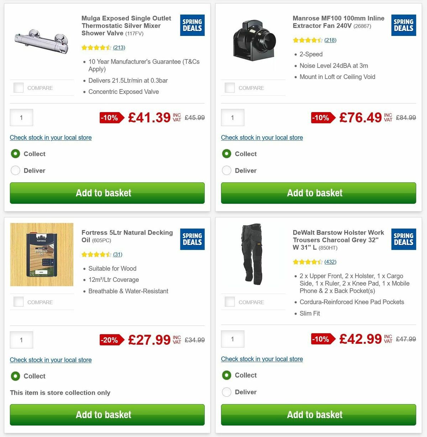This screenshot has height=437, width=427.
Task: Click the star rating of the DeWalt trousers
Action: [308, 262]
